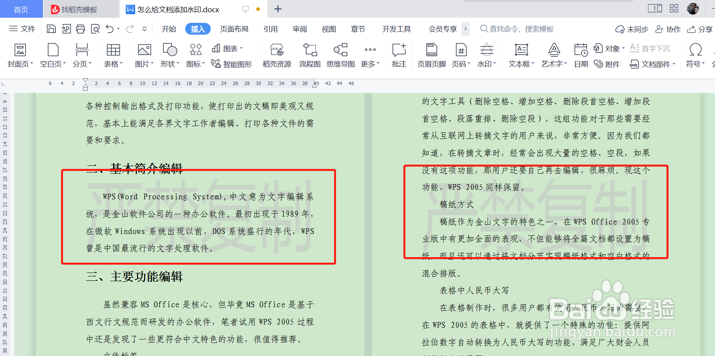Click the Print Preview icon
Viewport: 715px width, 356px height.
click(95, 29)
